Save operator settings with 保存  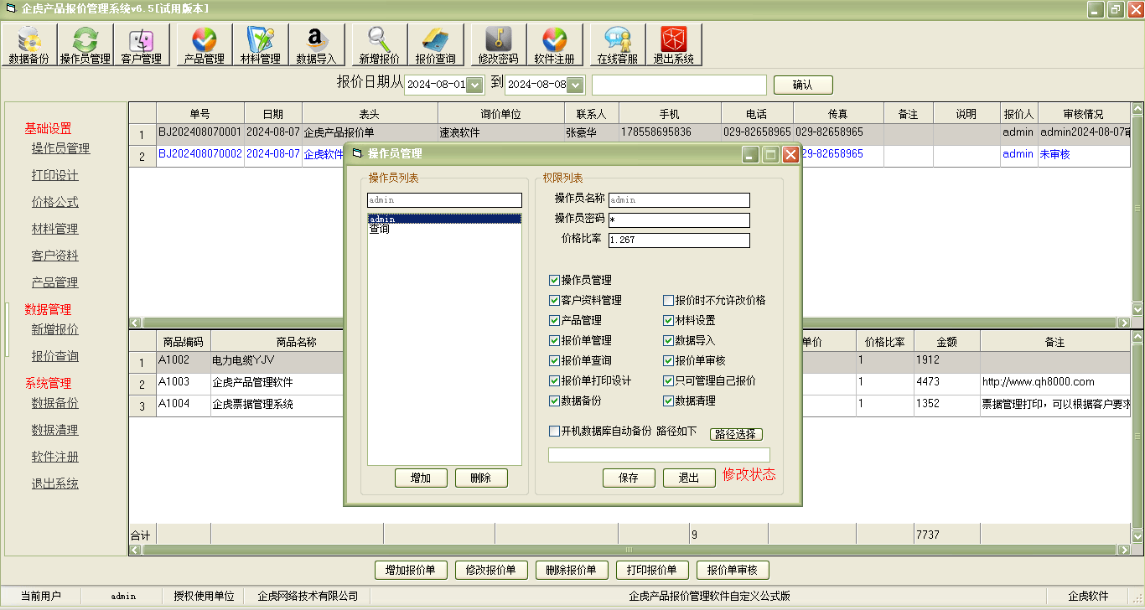(x=629, y=478)
